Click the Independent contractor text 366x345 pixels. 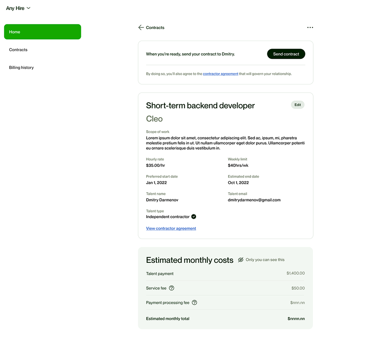(x=168, y=217)
